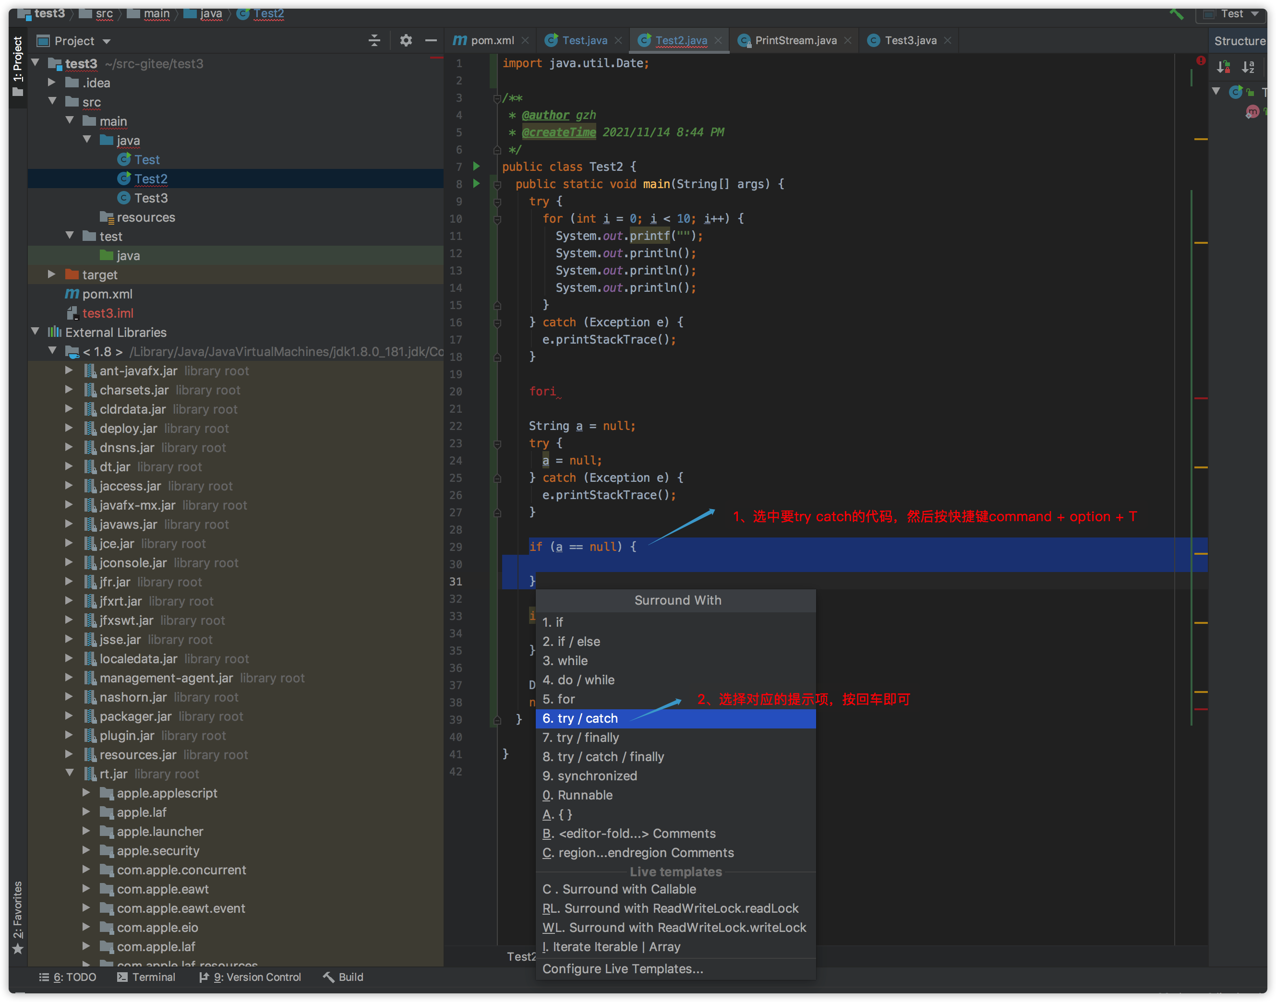Screen dimensions: 1276x1002
Task: Open the Test run configuration dropdown
Action: (x=1232, y=13)
